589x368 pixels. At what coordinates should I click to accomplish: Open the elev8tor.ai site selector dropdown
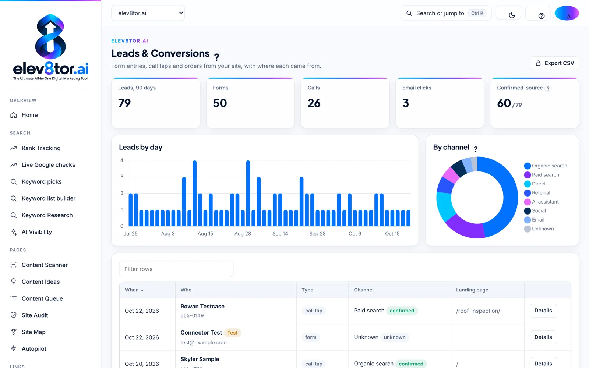click(x=148, y=13)
